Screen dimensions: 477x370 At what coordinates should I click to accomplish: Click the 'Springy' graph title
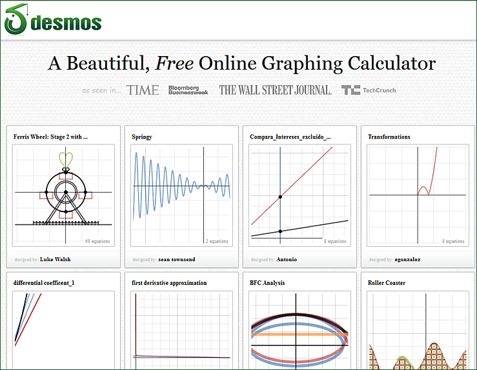(142, 137)
